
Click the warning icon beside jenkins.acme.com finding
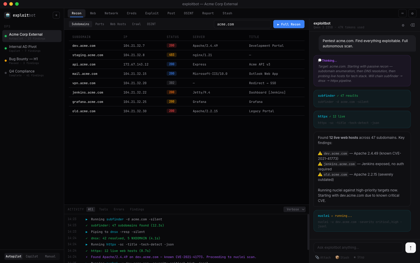pos(320,164)
